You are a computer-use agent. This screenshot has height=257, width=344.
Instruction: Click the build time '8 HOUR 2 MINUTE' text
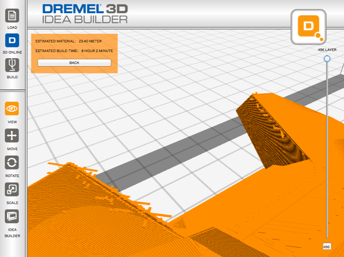click(x=97, y=51)
